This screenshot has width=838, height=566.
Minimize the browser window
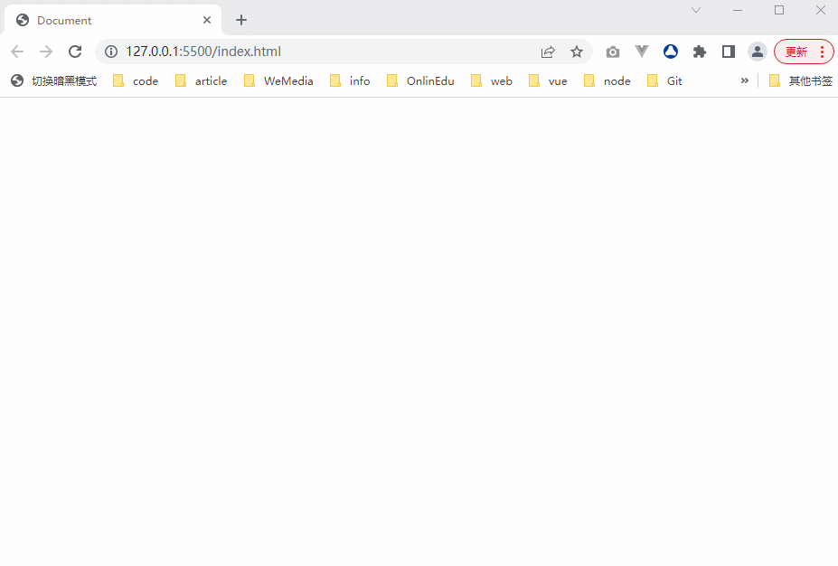tap(738, 10)
